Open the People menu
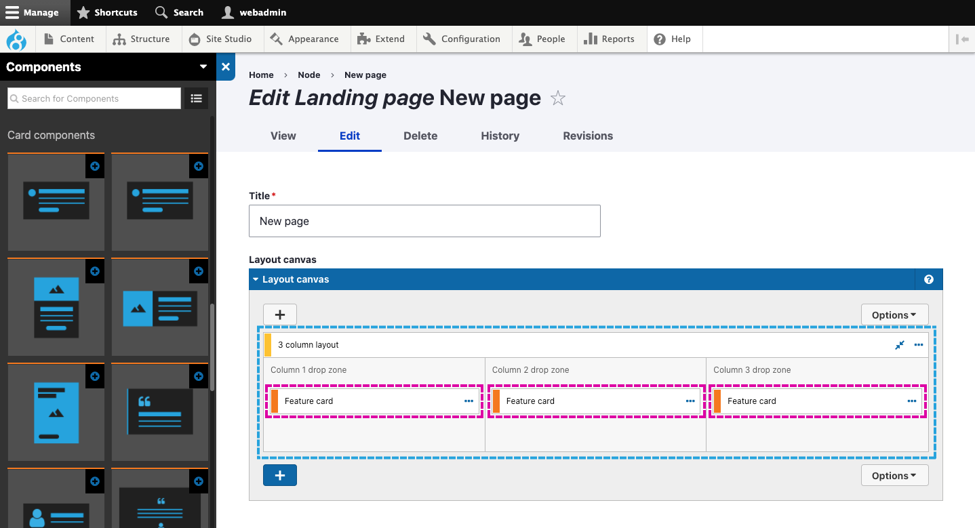Viewport: 975px width, 528px height. pos(542,39)
